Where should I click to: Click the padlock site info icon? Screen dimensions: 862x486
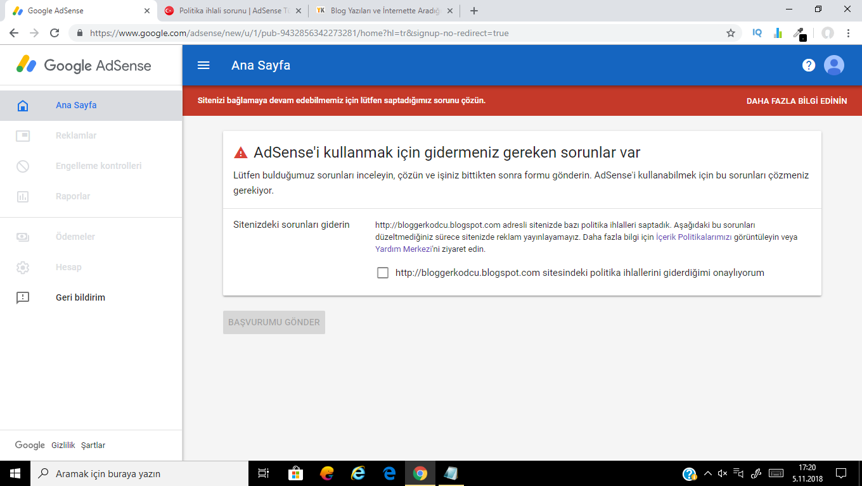(x=80, y=33)
